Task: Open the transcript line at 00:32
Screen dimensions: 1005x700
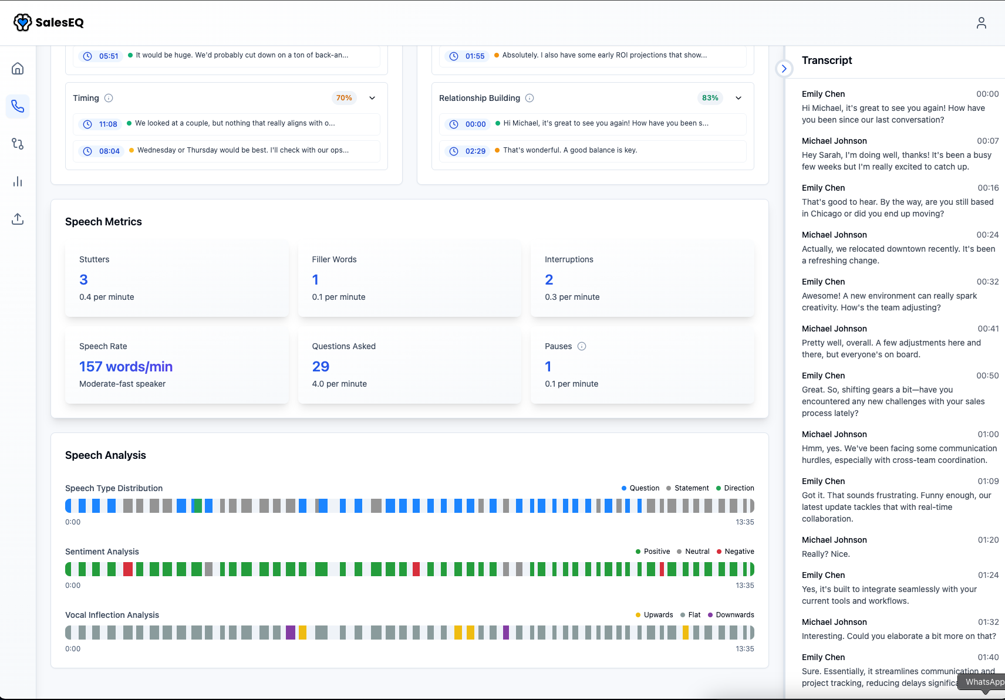Action: pyautogui.click(x=901, y=295)
